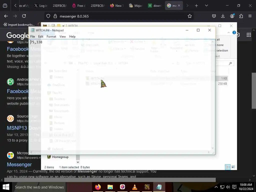256x192 pixels.
Task: Open the Messenger search result link
Action: [x=19, y=164]
